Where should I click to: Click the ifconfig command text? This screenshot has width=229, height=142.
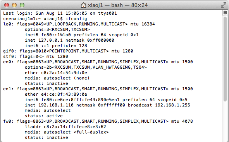[76, 19]
